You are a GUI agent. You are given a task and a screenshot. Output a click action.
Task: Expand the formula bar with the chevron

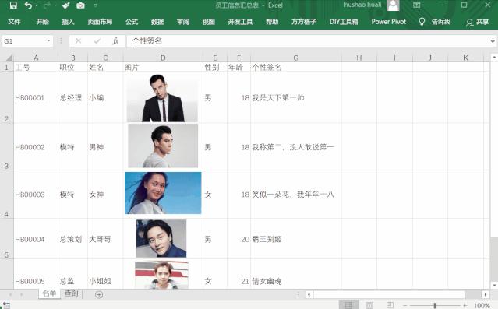click(493, 41)
